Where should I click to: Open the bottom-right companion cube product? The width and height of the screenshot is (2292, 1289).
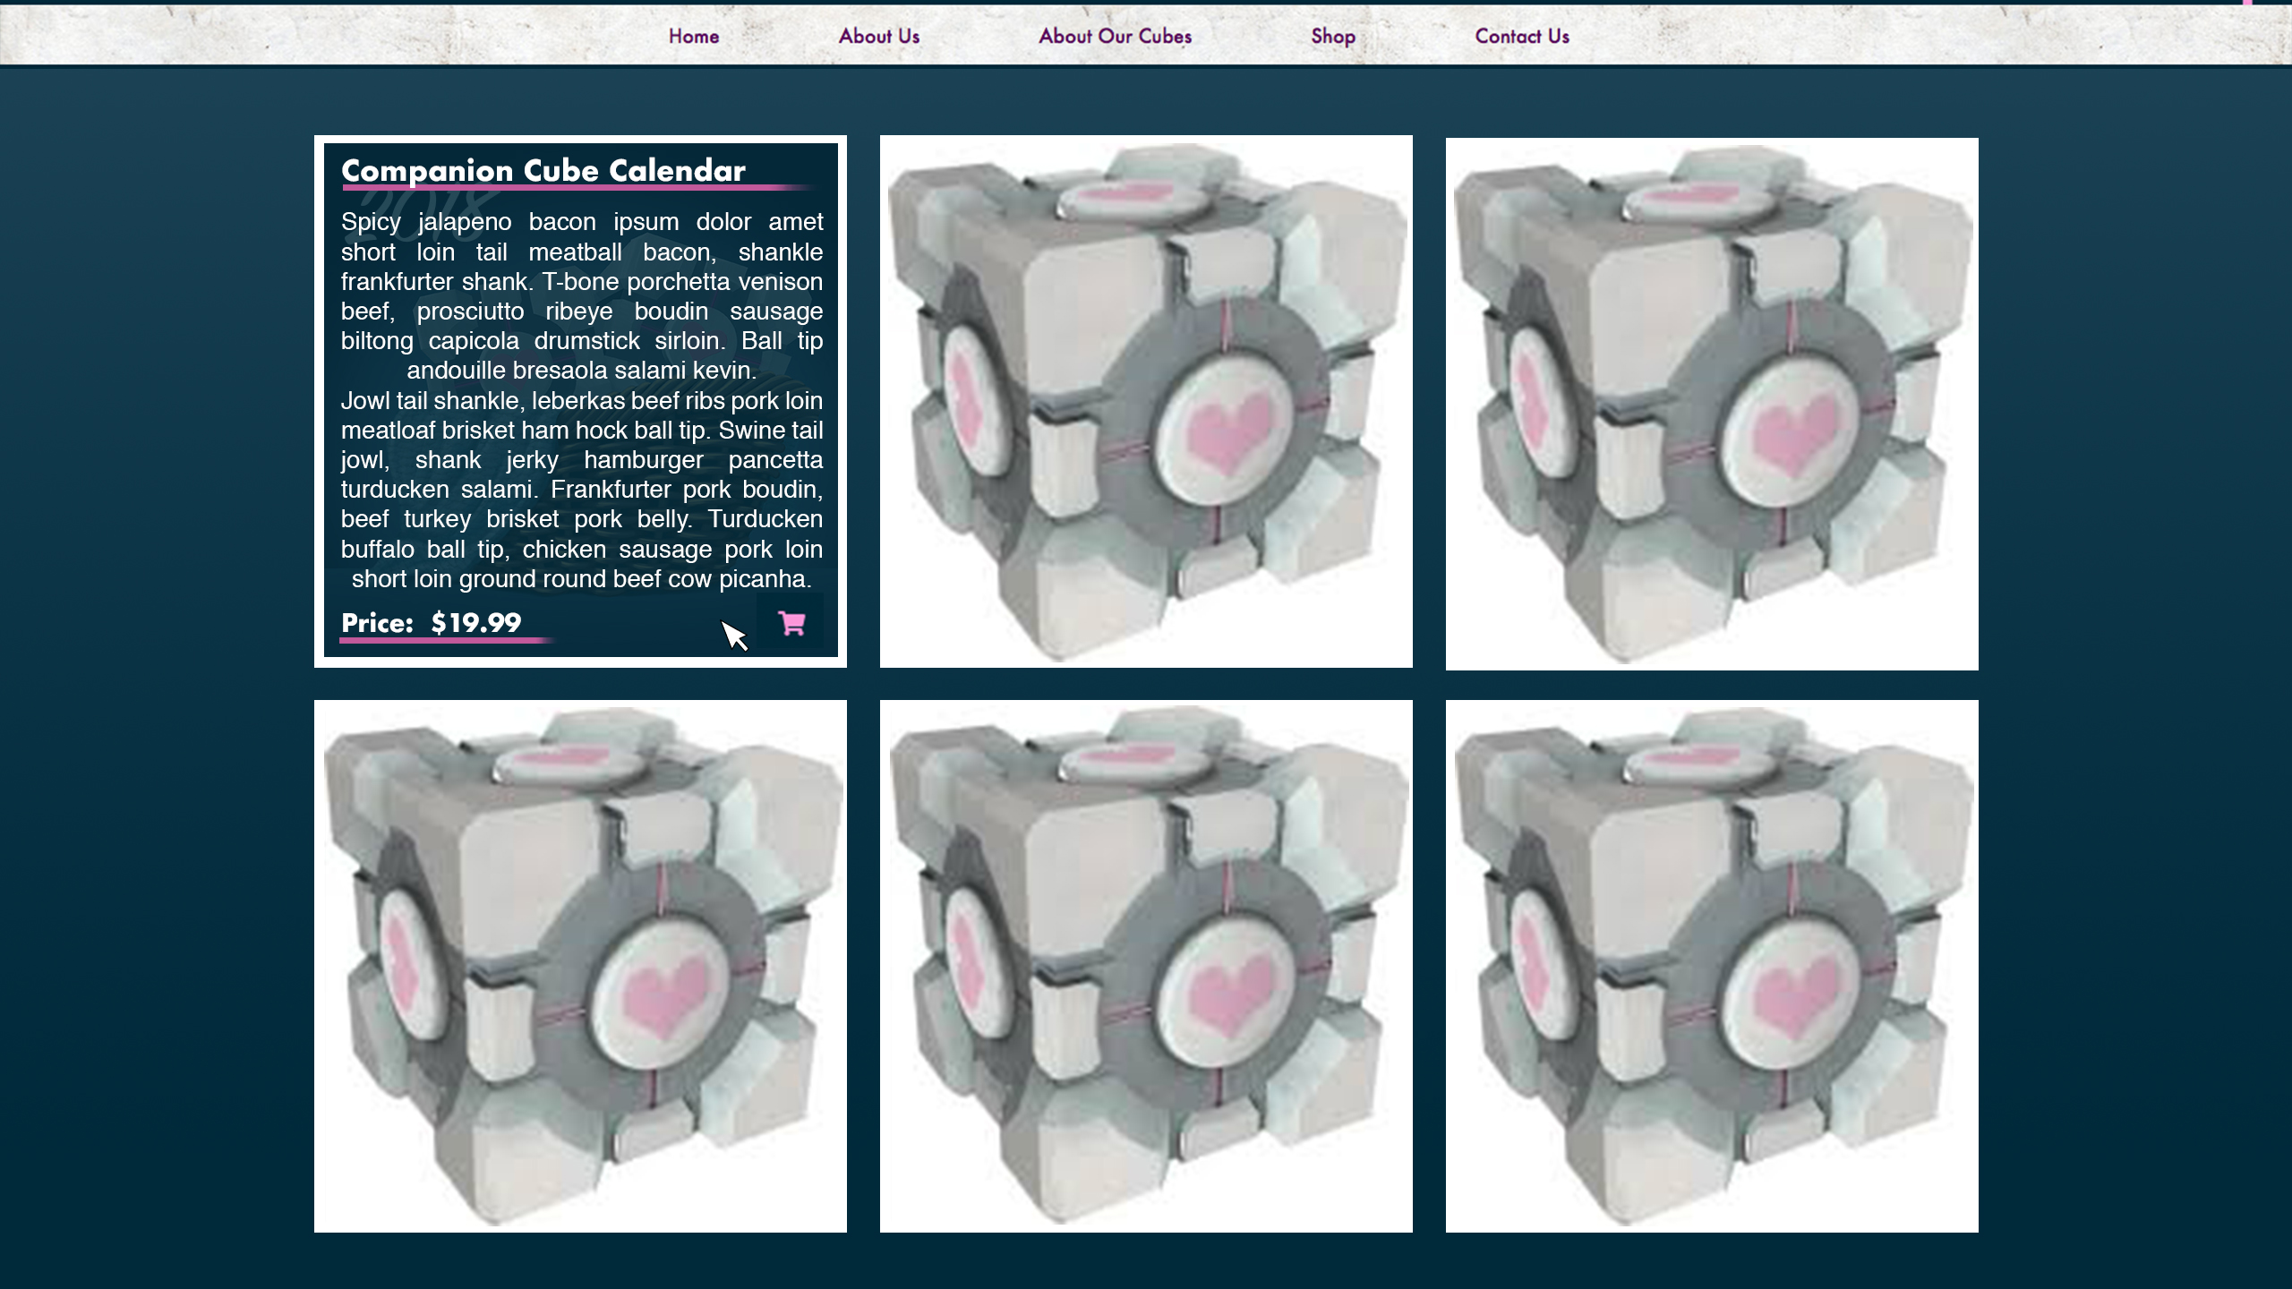(1712, 966)
